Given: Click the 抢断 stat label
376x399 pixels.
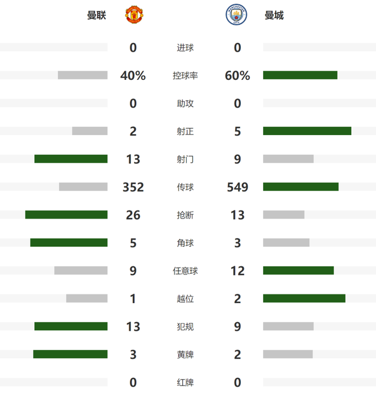Looking at the screenshot, I should tap(185, 215).
